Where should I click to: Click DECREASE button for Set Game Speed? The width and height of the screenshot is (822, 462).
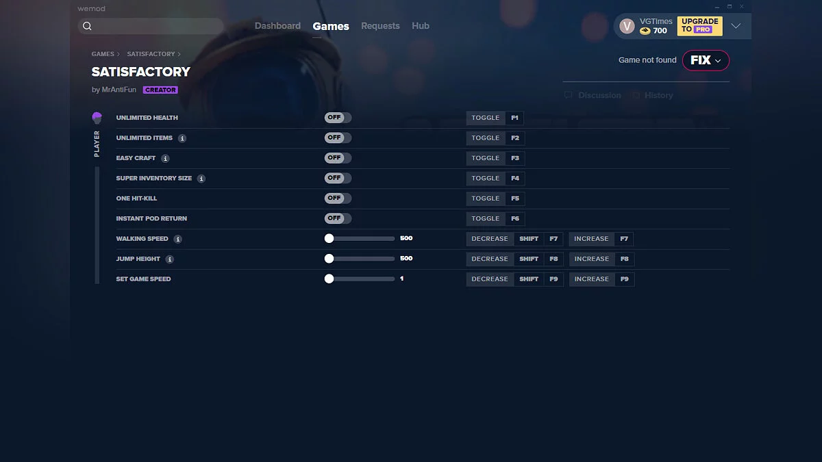pos(490,279)
